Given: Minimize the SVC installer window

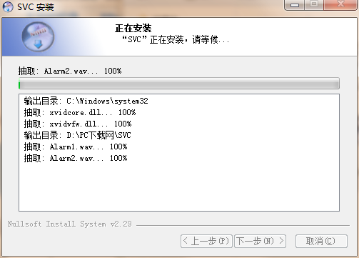Looking at the screenshot, I should (x=295, y=5).
